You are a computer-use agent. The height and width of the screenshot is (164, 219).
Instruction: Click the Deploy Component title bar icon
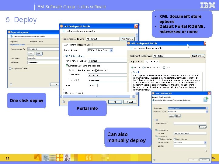(9, 32)
